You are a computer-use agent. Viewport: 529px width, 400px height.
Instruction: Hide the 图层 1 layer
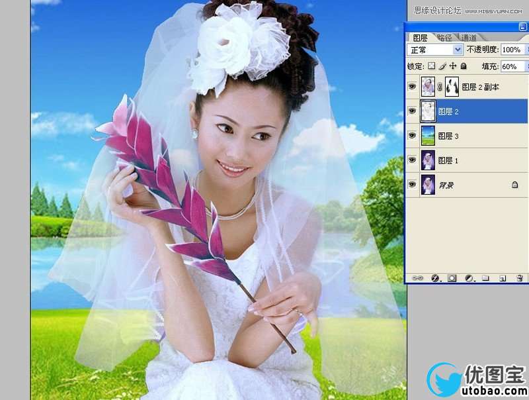point(412,160)
